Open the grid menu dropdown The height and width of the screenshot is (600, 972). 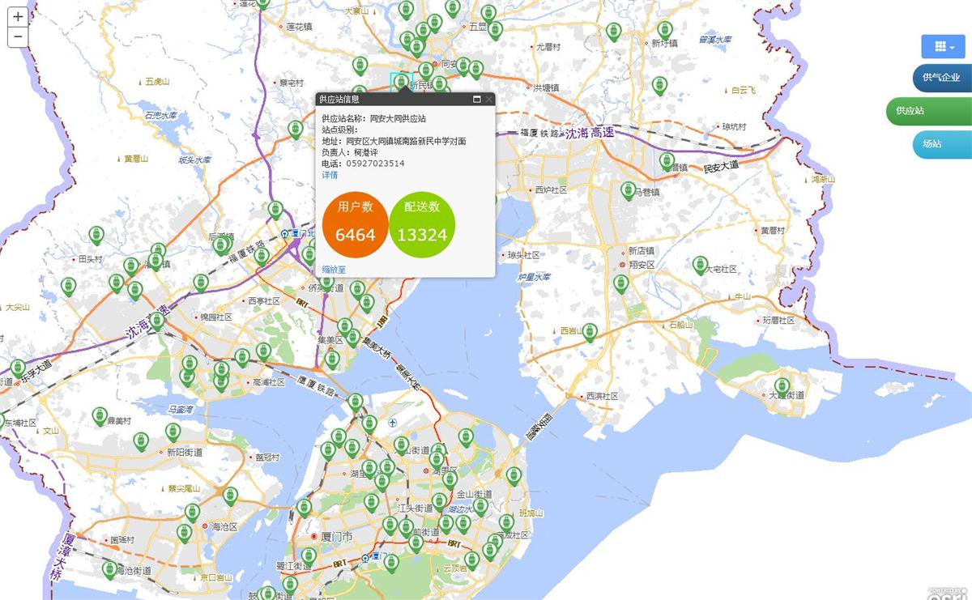(x=943, y=47)
